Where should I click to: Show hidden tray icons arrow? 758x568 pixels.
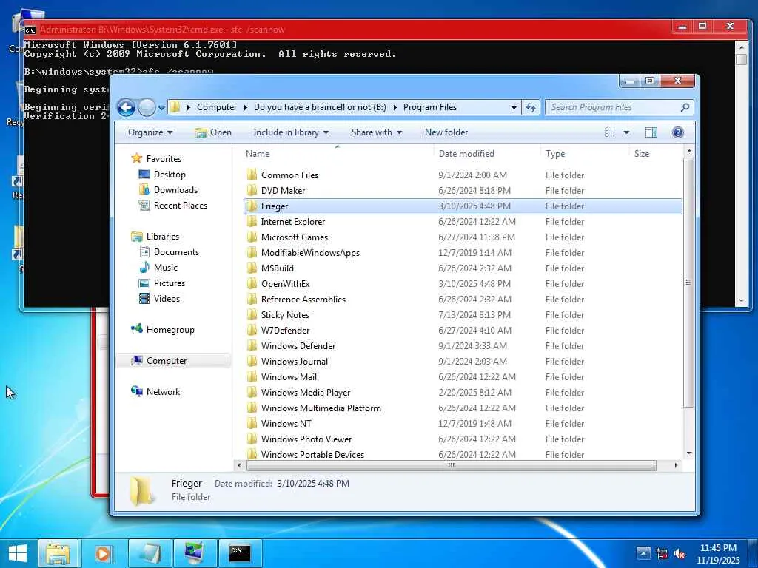point(643,553)
